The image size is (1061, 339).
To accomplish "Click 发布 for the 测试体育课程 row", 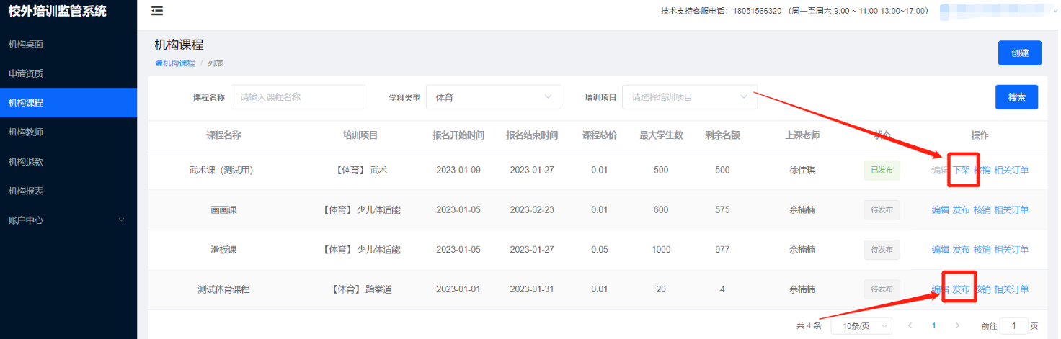I will click(961, 289).
